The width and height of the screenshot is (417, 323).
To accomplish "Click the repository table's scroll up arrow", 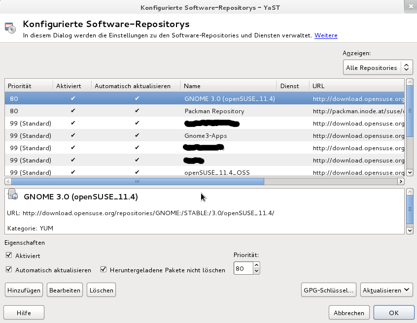I will [x=410, y=82].
